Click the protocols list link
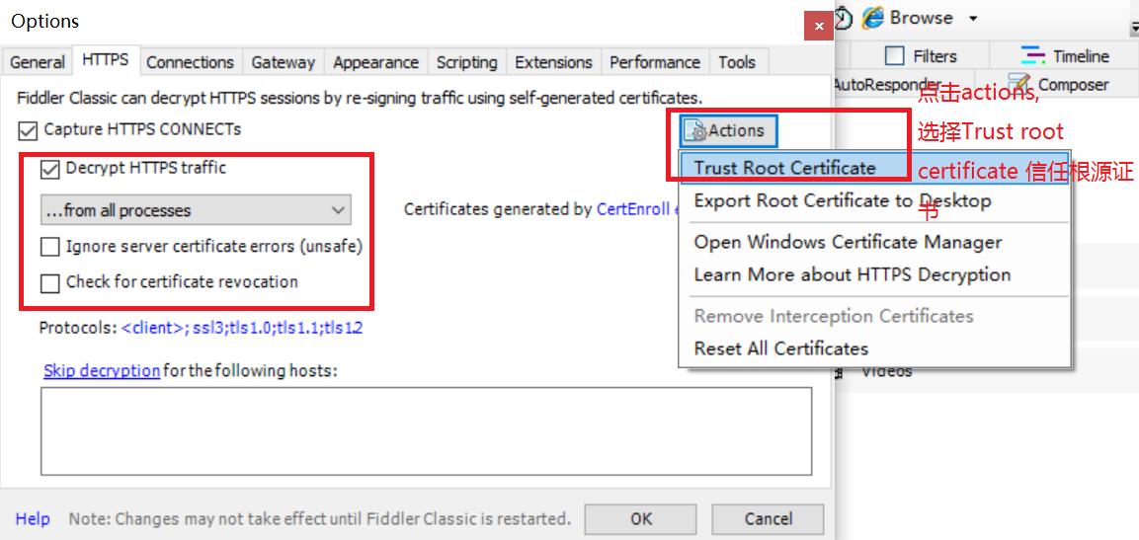Viewport: 1139px width, 540px height. click(242, 328)
